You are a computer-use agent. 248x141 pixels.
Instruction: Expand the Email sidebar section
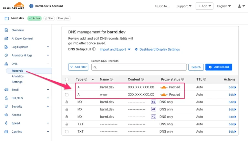click(x=48, y=90)
